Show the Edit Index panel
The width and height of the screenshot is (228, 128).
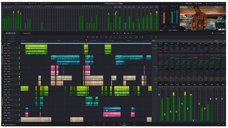[x=33, y=3]
